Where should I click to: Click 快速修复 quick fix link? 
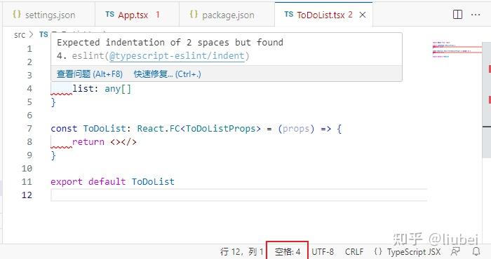pyautogui.click(x=167, y=74)
